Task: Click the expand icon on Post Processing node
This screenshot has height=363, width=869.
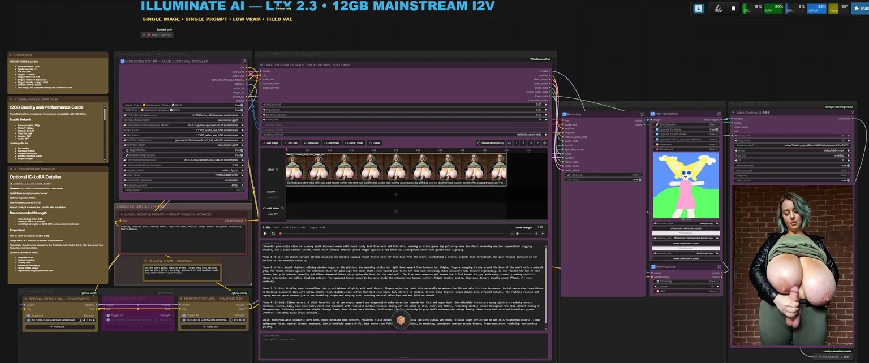Action: click(719, 114)
